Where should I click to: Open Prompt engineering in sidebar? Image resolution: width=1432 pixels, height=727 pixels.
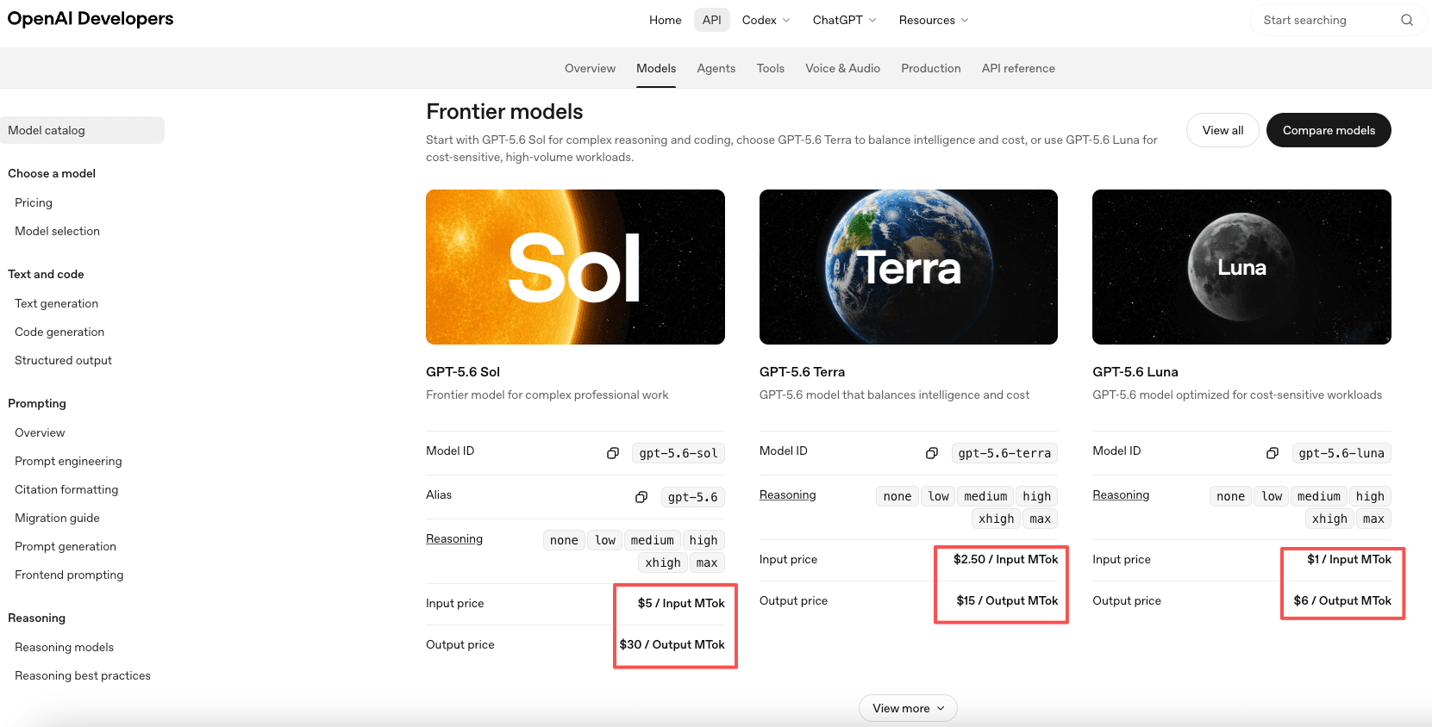tap(68, 461)
